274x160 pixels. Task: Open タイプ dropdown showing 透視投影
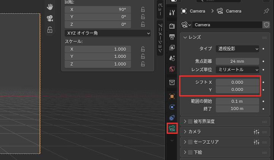click(237, 49)
